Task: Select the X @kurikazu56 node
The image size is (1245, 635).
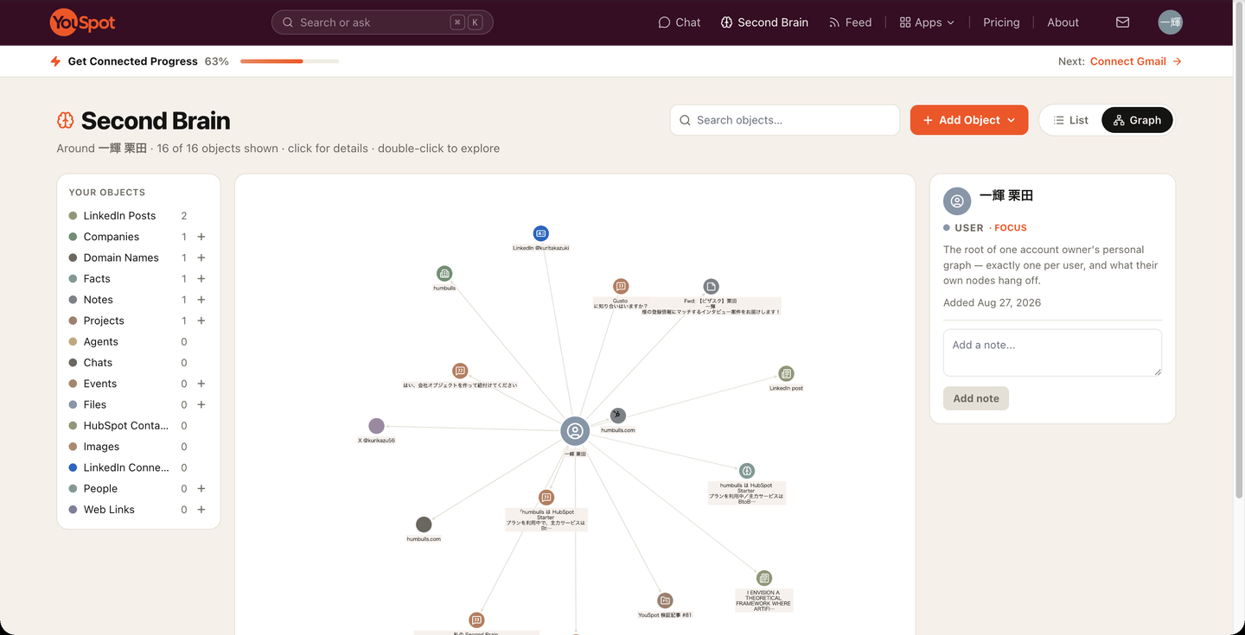Action: 376,426
